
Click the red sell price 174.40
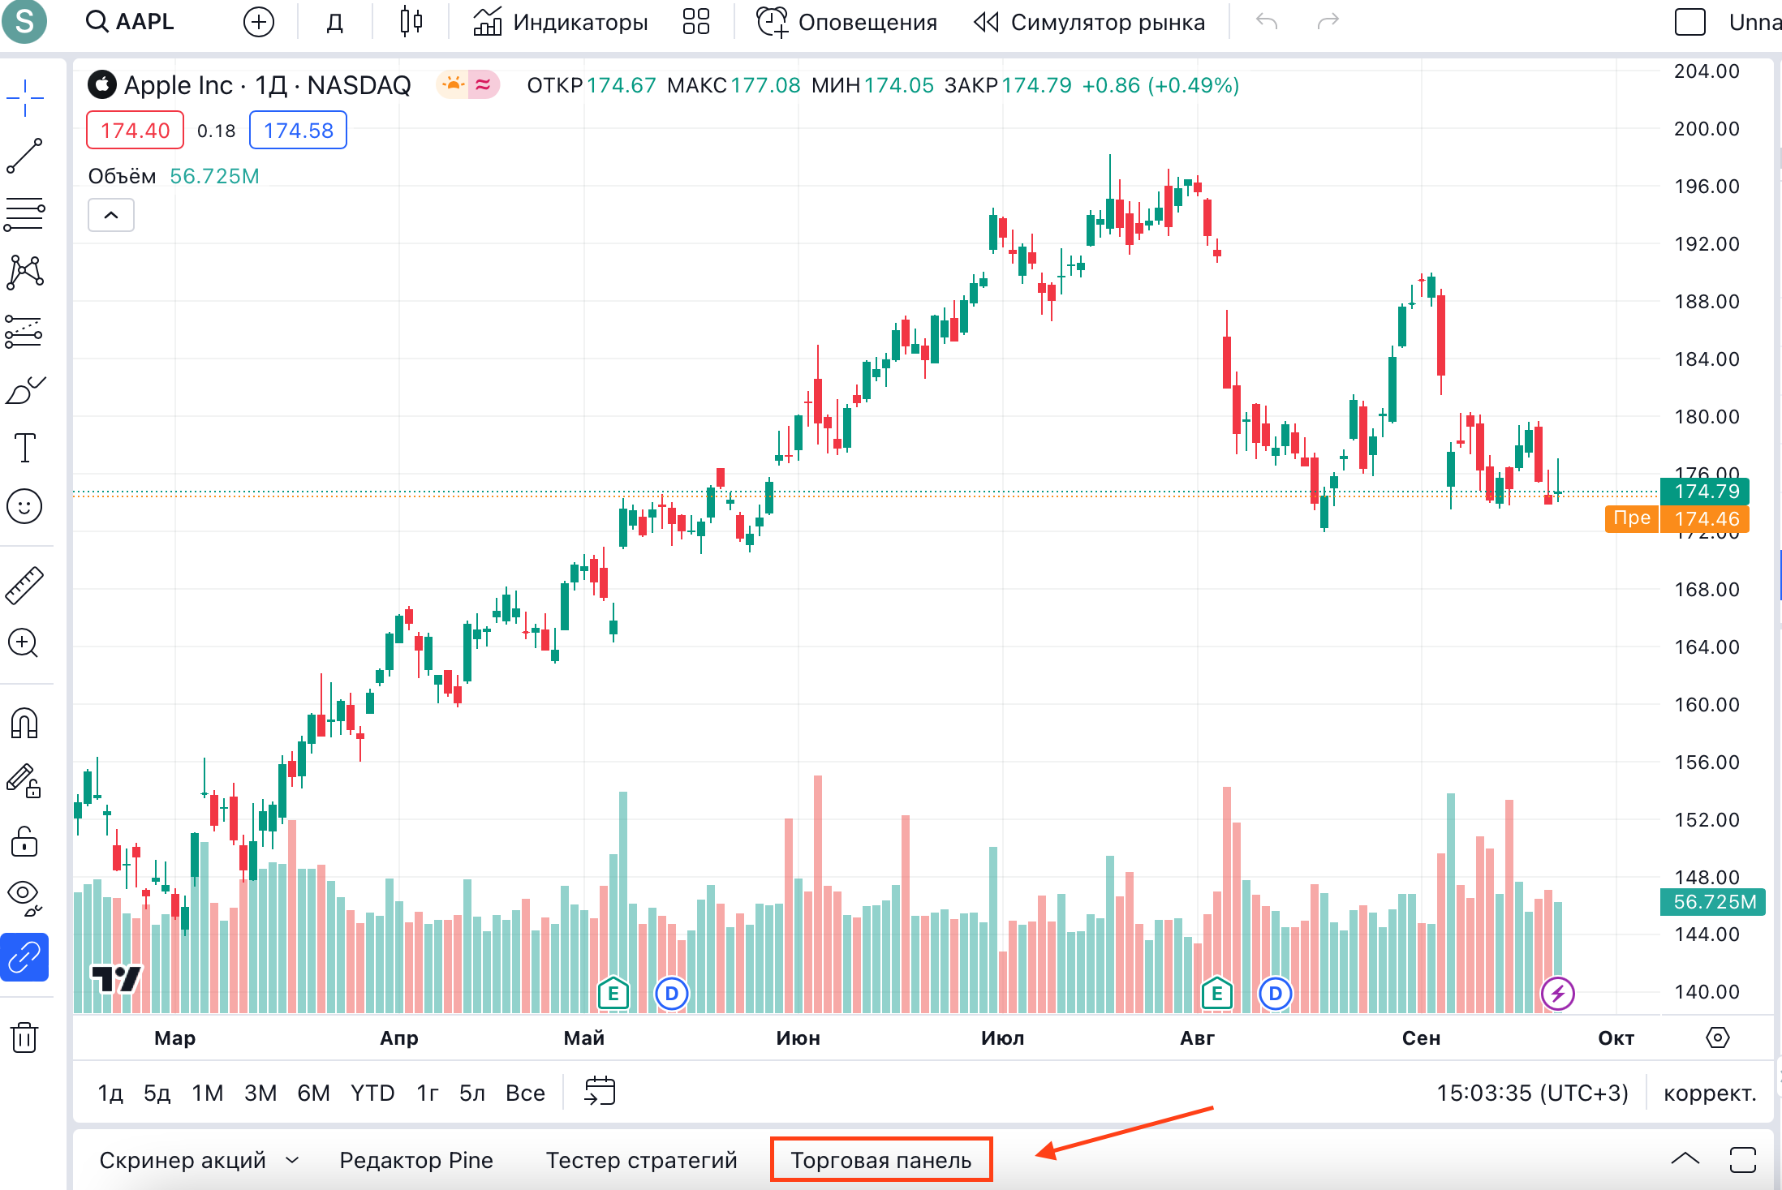click(x=135, y=131)
